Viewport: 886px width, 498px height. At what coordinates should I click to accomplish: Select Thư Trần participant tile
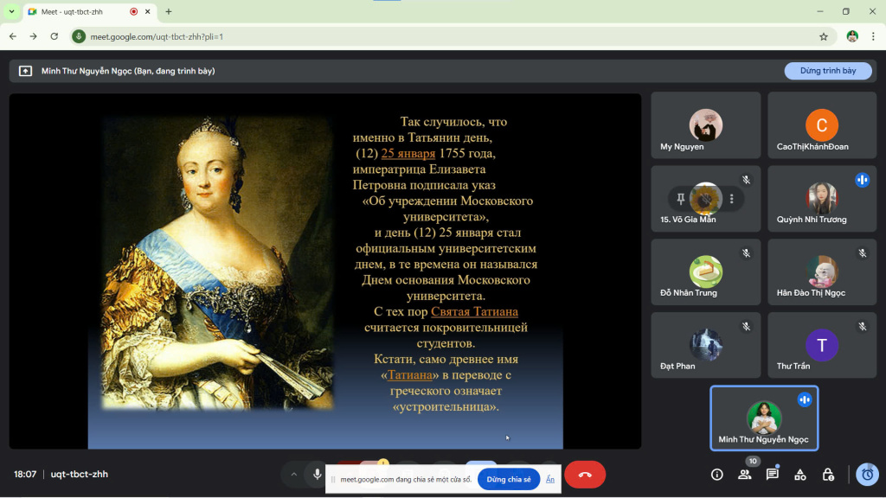(822, 346)
